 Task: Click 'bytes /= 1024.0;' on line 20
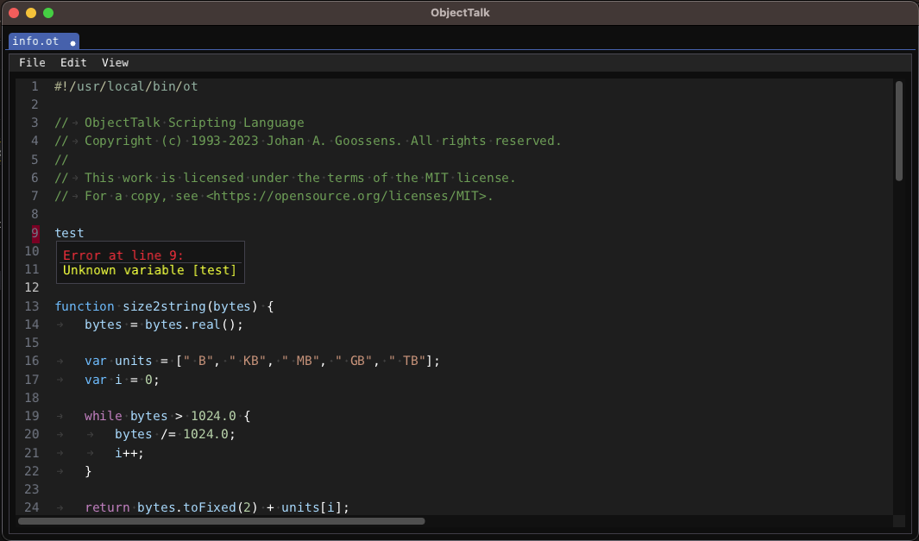175,434
